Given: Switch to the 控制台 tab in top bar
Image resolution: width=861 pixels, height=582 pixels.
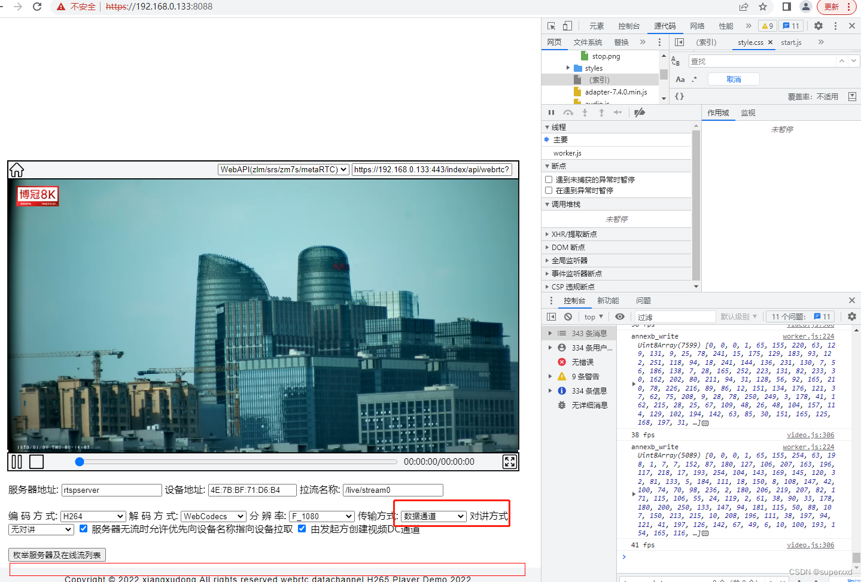Looking at the screenshot, I should coord(629,26).
